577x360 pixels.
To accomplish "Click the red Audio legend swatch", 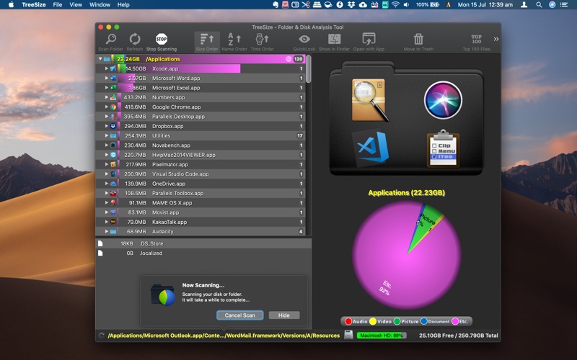I will click(x=348, y=321).
